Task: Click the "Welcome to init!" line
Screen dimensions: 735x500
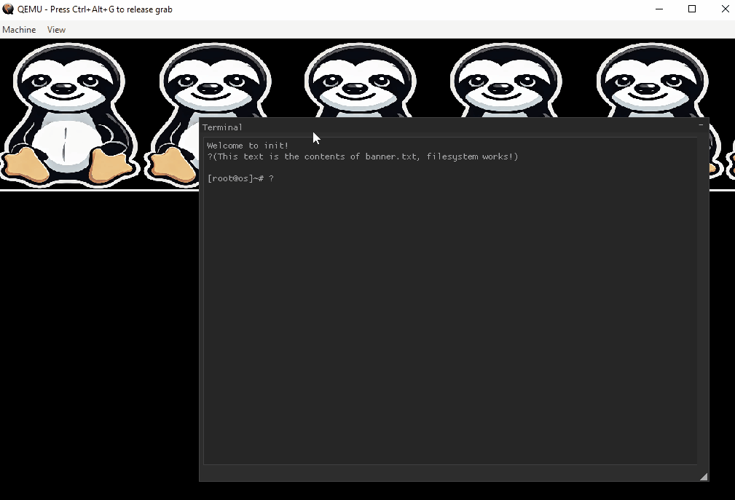Action: [248, 146]
